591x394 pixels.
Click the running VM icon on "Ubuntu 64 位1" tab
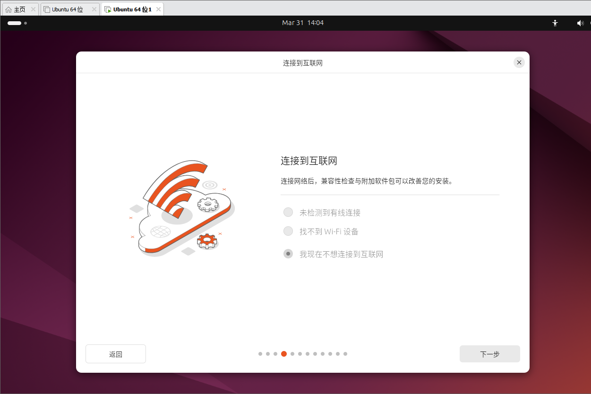pos(108,9)
